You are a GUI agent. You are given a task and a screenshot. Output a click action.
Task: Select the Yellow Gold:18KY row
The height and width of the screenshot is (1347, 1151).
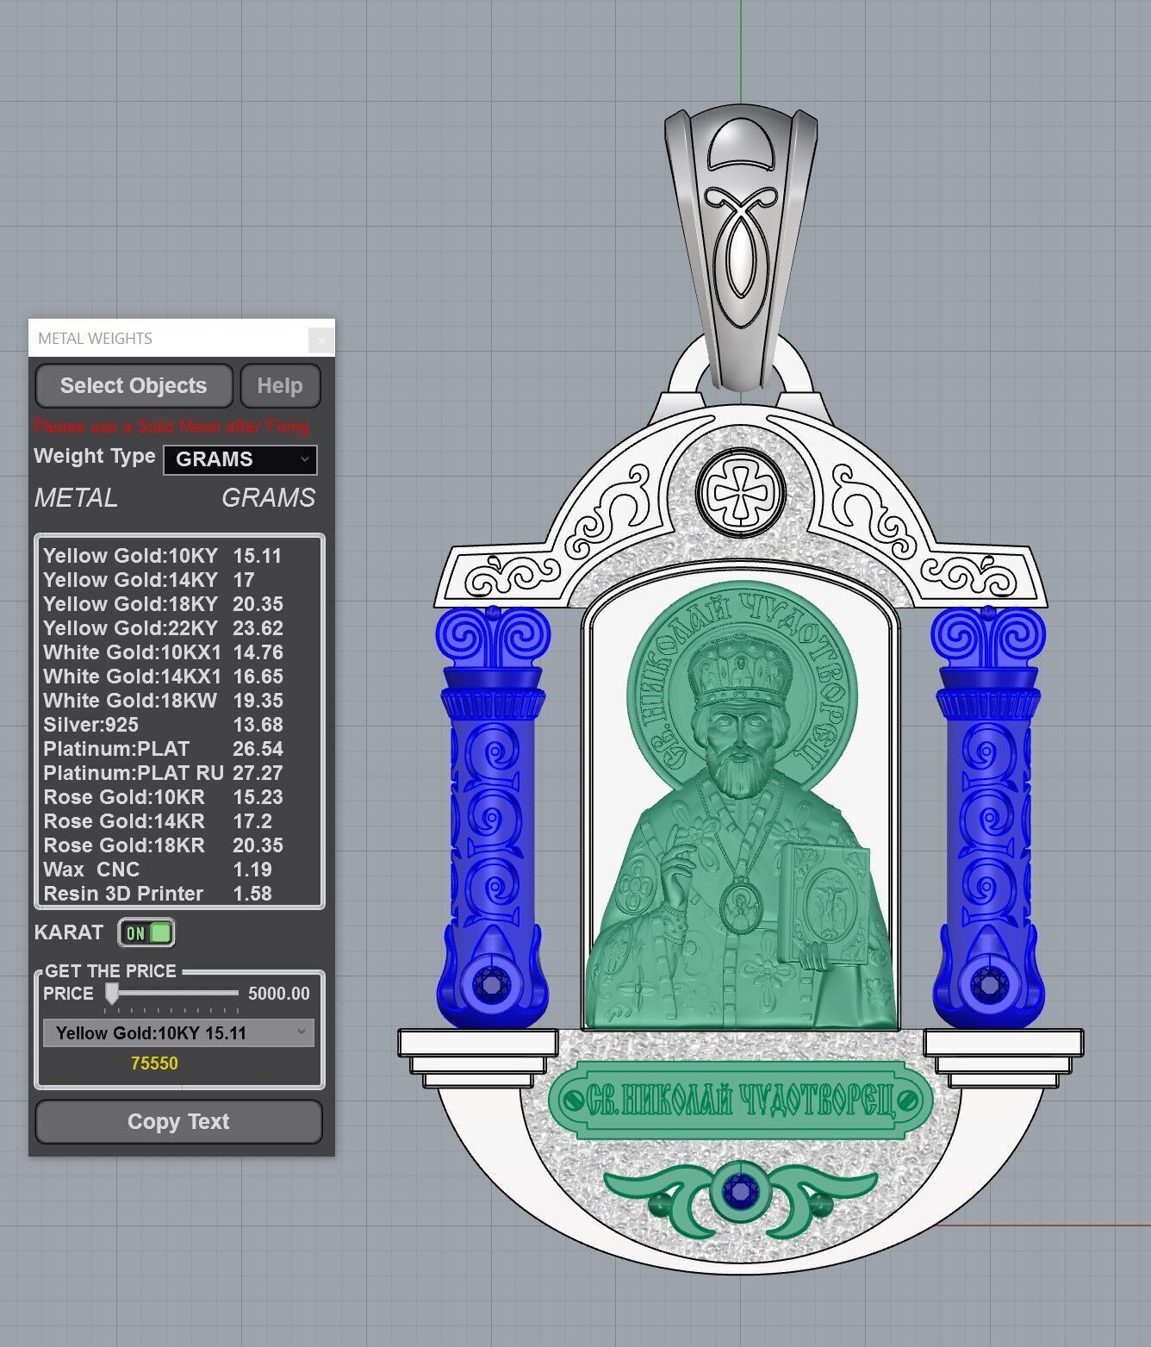pyautogui.click(x=179, y=604)
